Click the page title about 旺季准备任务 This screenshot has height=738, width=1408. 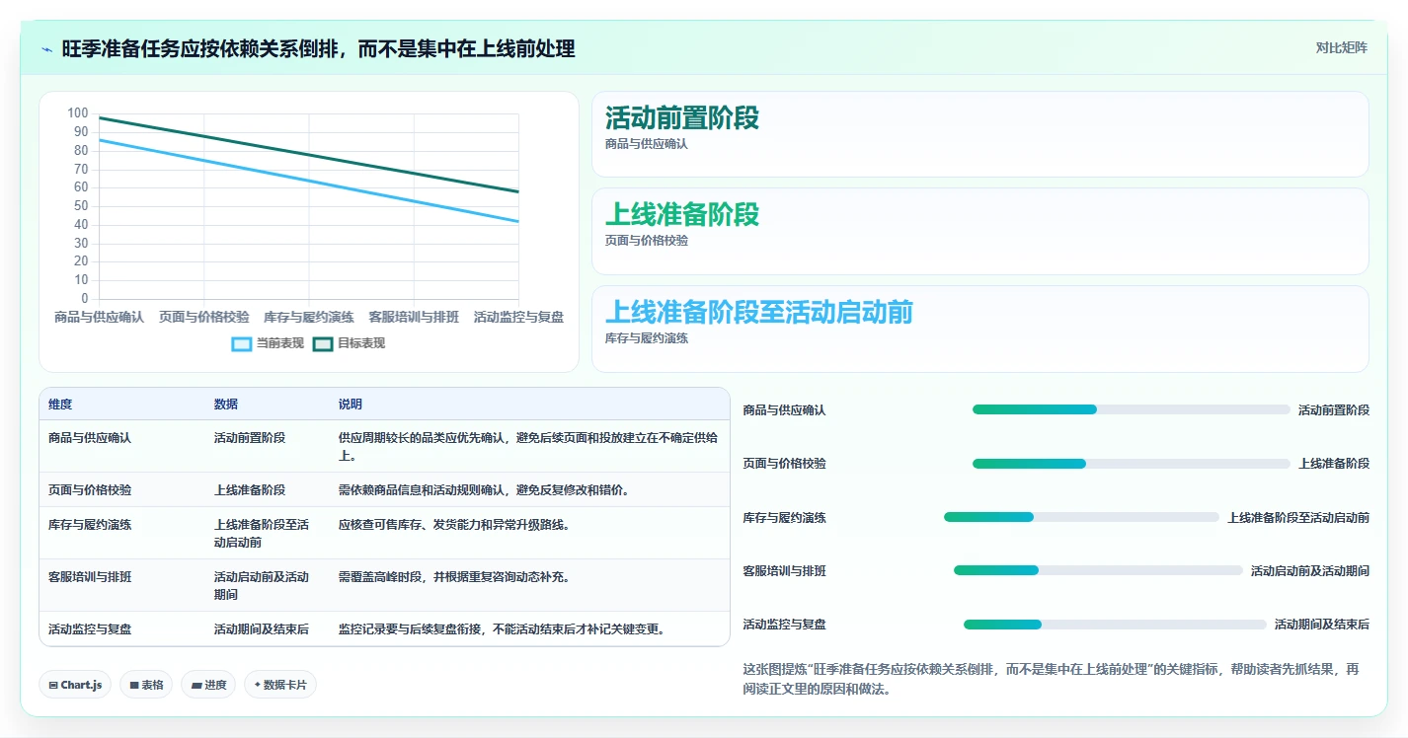pyautogui.click(x=318, y=48)
